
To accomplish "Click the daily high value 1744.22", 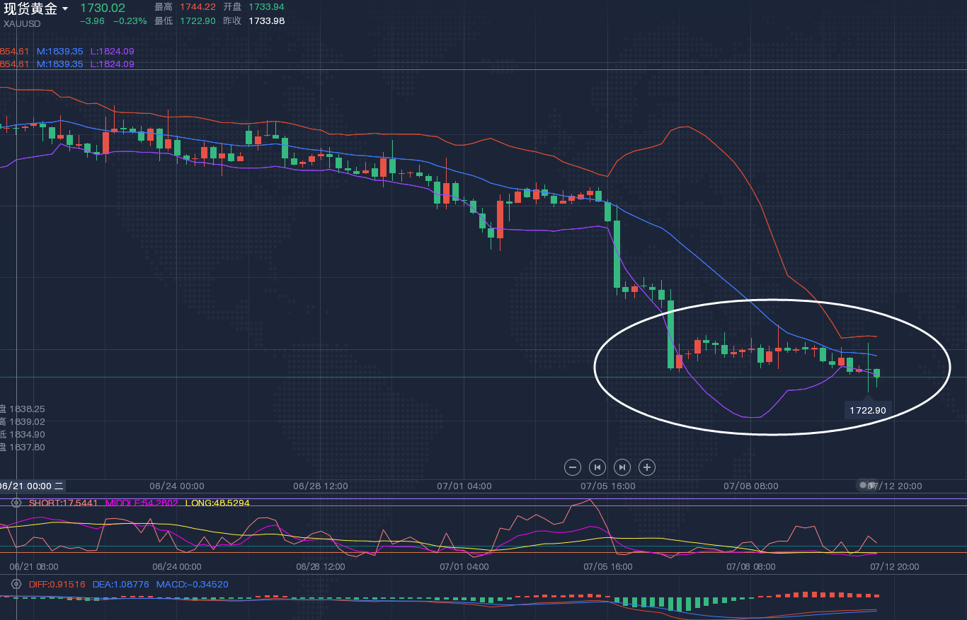I will [197, 6].
